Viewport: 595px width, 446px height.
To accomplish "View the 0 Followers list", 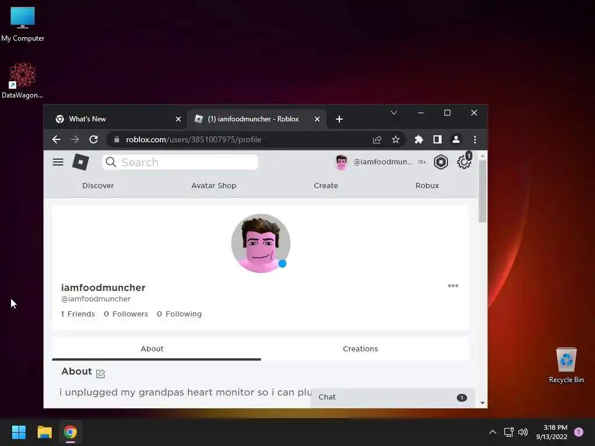I will [x=126, y=314].
